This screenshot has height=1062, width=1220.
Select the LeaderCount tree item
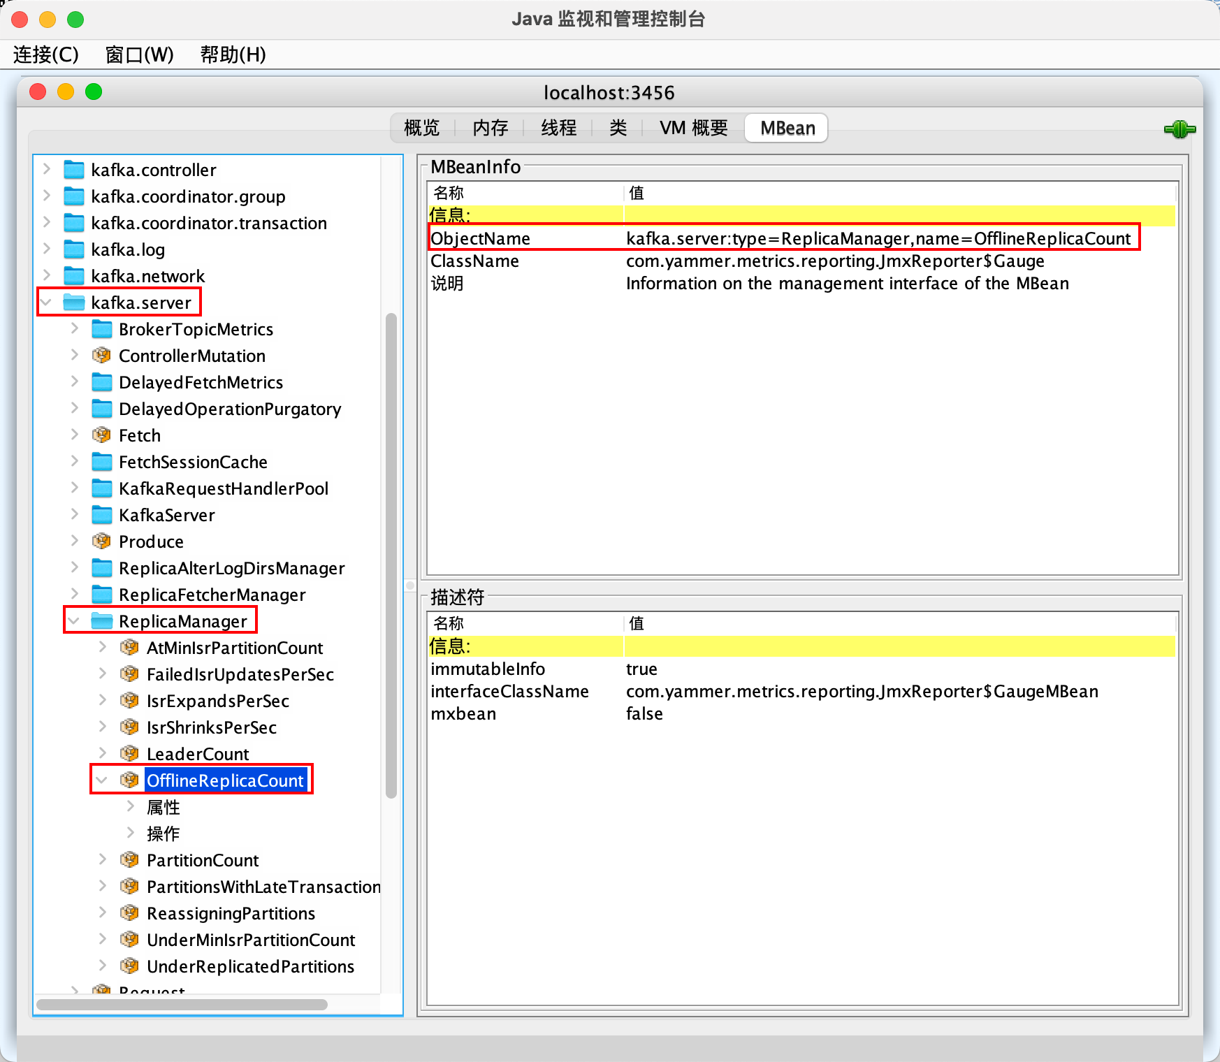pos(198,754)
